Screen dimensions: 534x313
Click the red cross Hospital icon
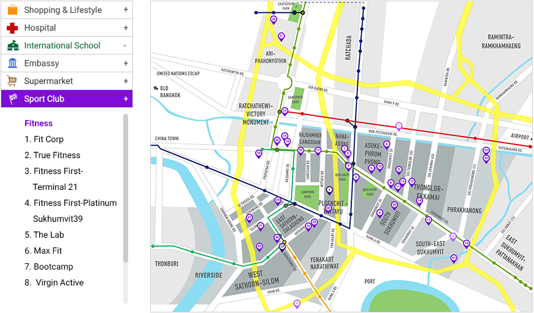[12, 28]
